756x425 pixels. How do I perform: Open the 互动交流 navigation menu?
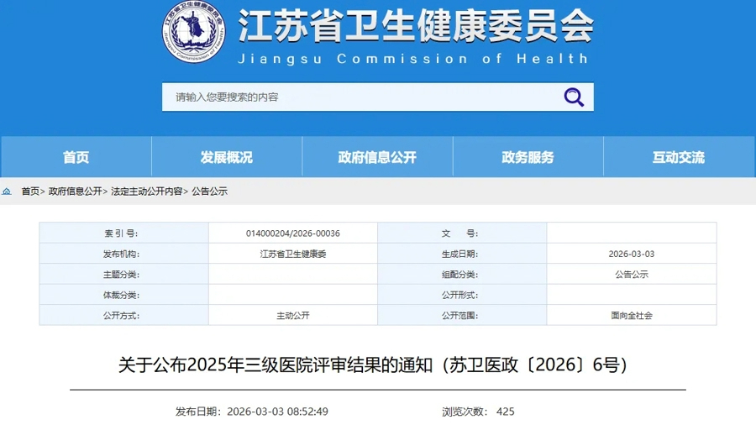[x=679, y=157]
